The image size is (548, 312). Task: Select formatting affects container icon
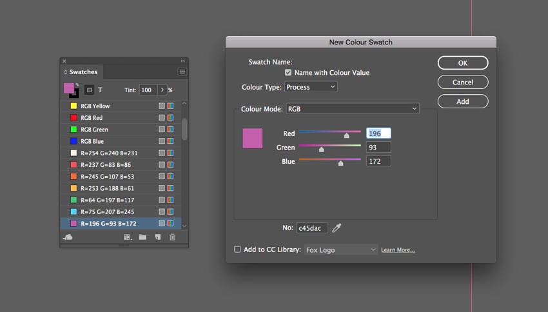pyautogui.click(x=90, y=90)
